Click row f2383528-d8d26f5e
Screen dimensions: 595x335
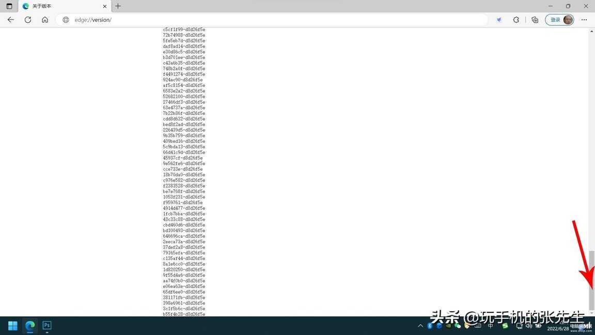[x=184, y=186]
